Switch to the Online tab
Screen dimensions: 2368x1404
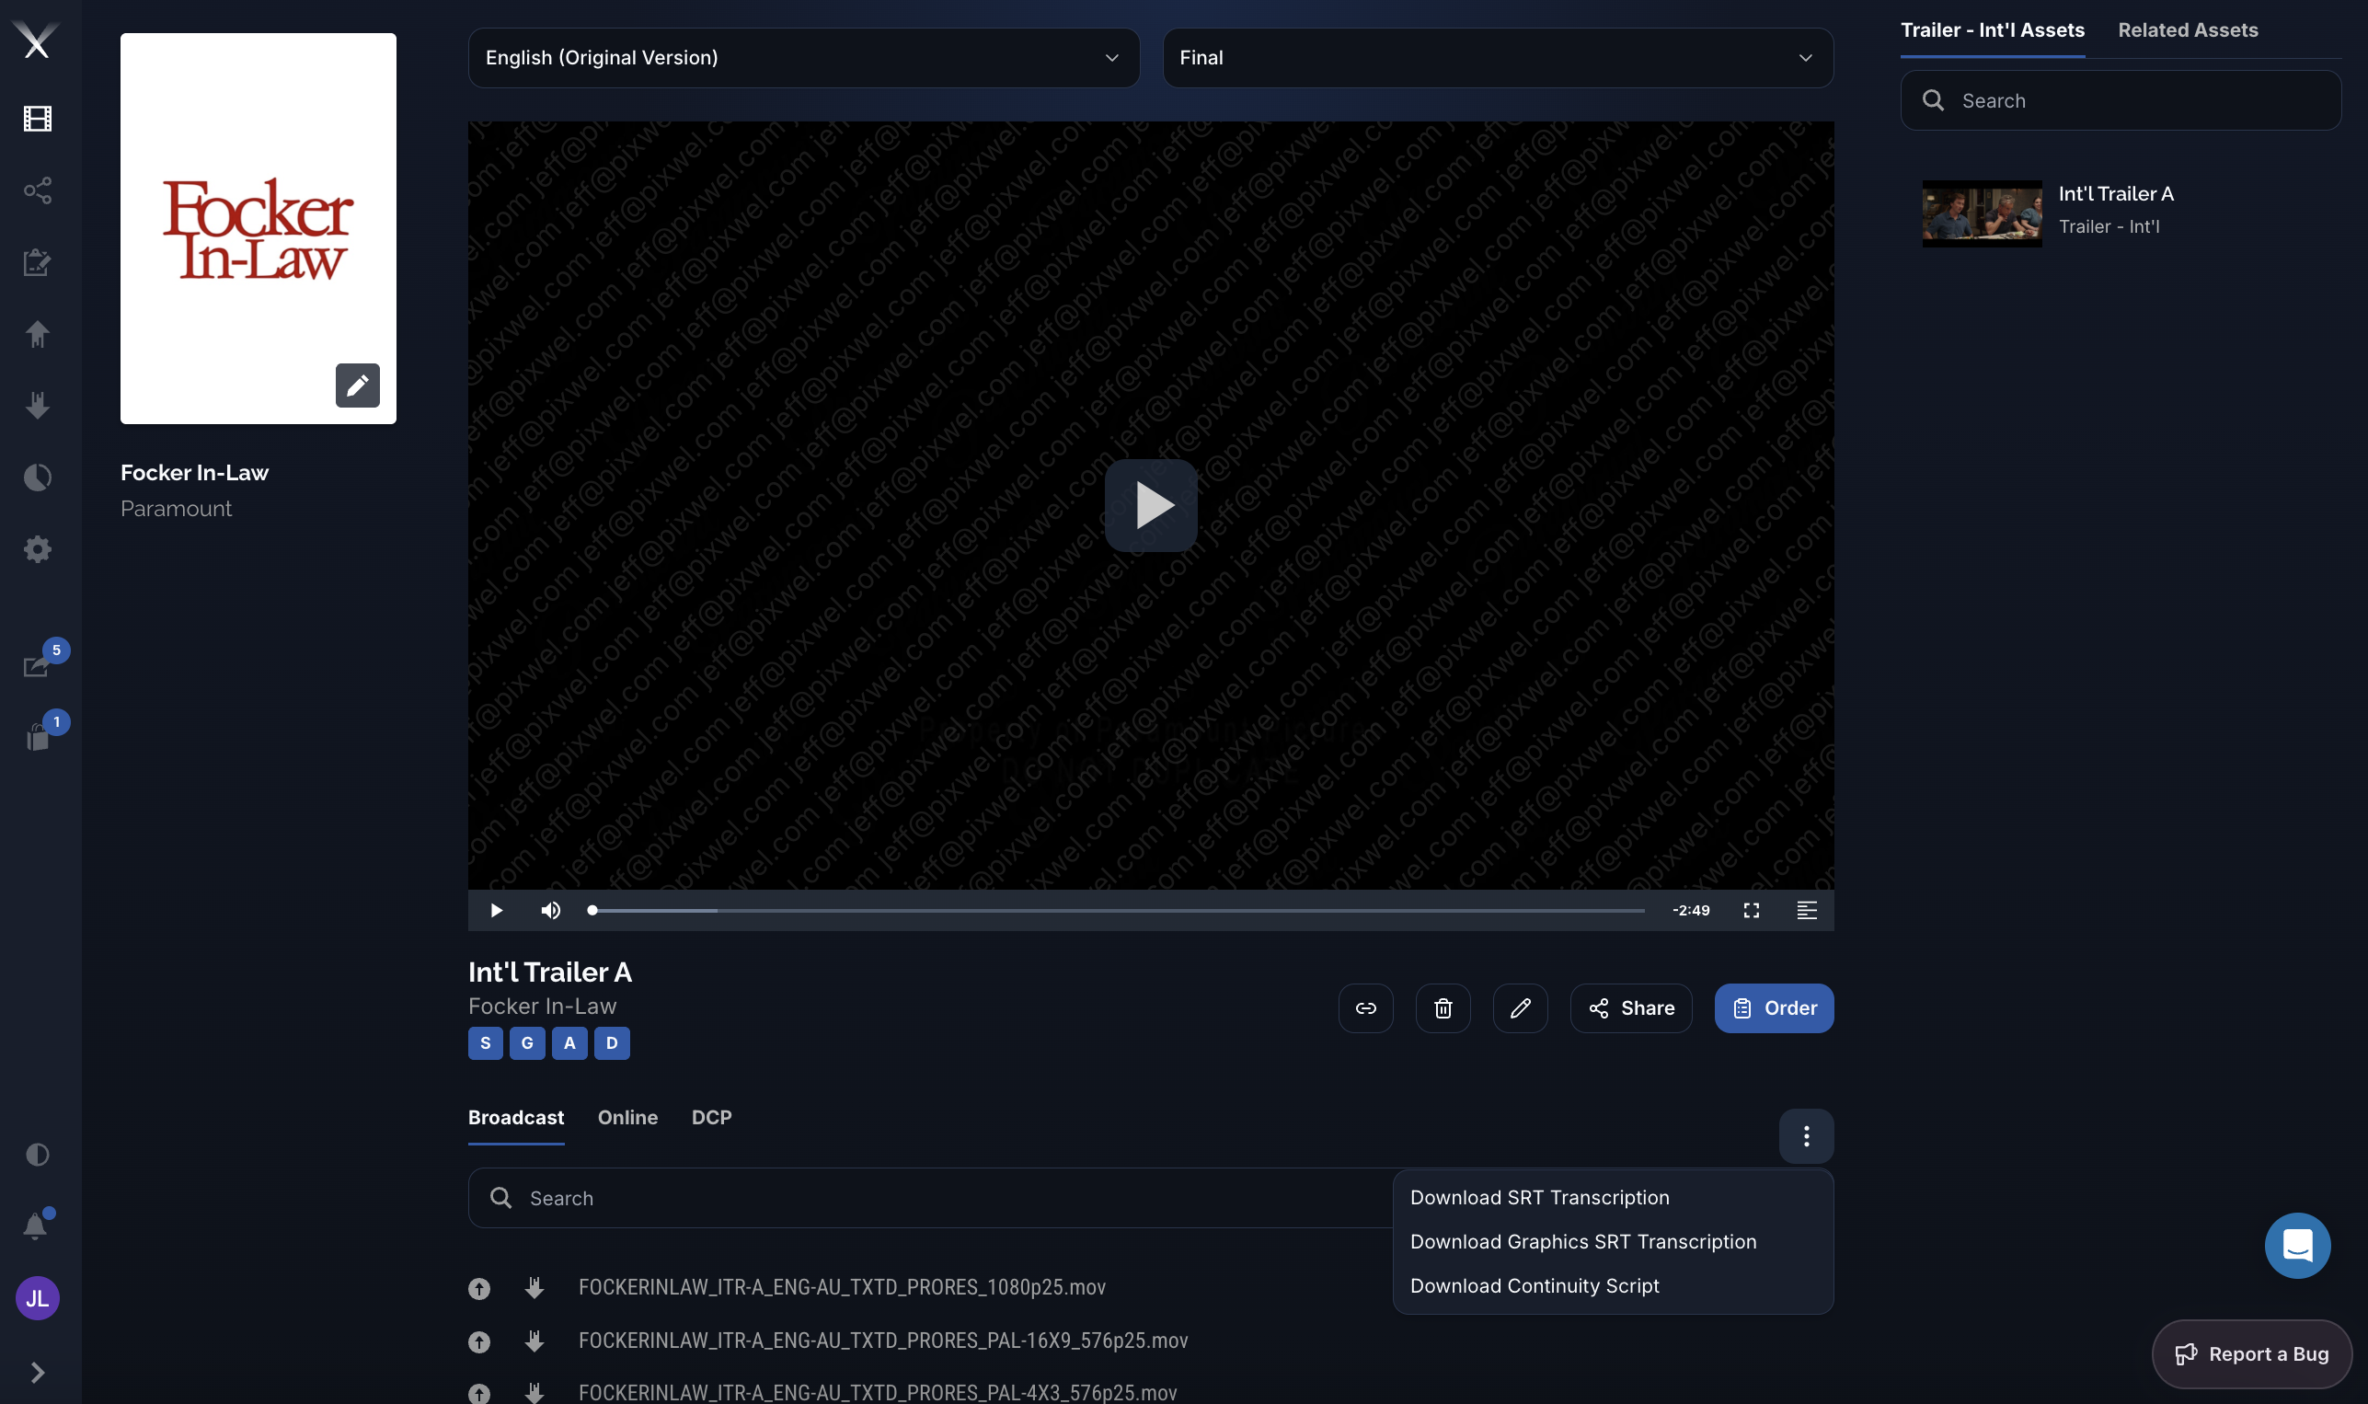point(627,1118)
